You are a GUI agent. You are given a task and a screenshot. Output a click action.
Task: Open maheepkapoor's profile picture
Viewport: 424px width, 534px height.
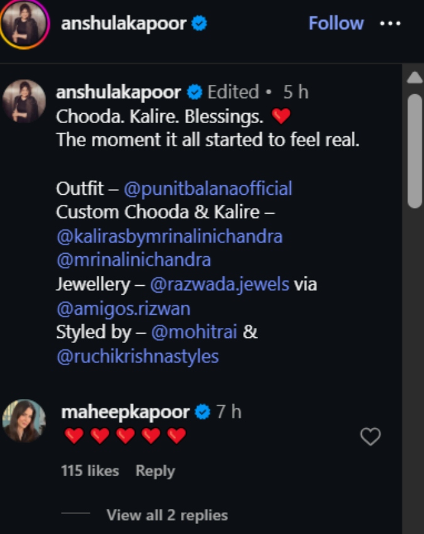[24, 421]
